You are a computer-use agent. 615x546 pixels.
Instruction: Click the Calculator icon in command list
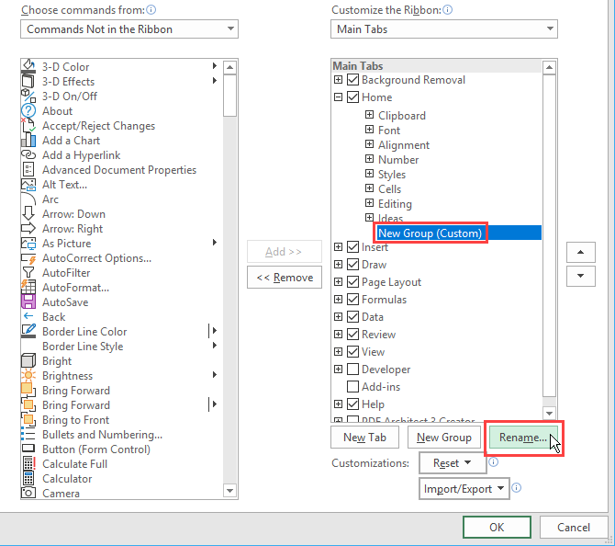pyautogui.click(x=28, y=479)
